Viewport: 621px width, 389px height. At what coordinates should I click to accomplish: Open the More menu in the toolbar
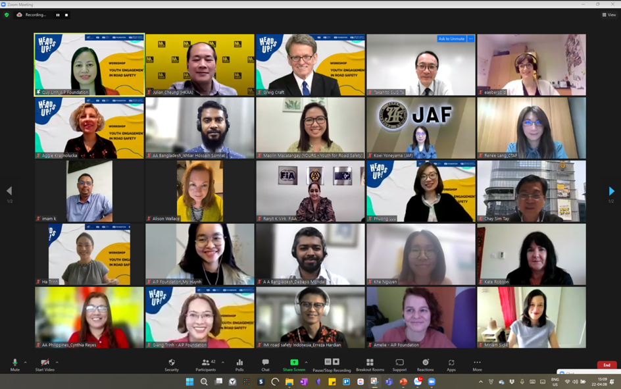click(477, 365)
